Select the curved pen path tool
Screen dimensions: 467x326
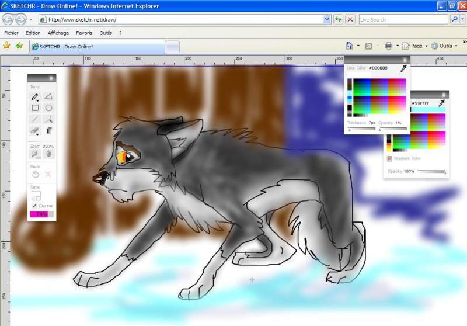[x=48, y=119]
